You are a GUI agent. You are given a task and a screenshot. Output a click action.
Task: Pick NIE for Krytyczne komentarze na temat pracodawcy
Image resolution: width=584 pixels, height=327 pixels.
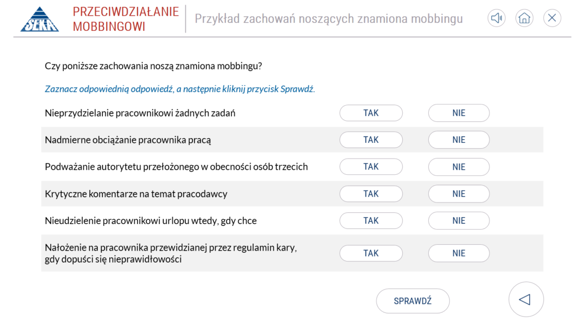(x=459, y=194)
